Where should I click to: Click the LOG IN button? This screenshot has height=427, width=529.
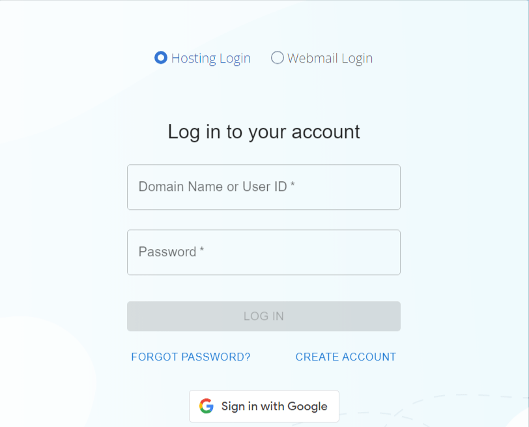click(x=263, y=316)
